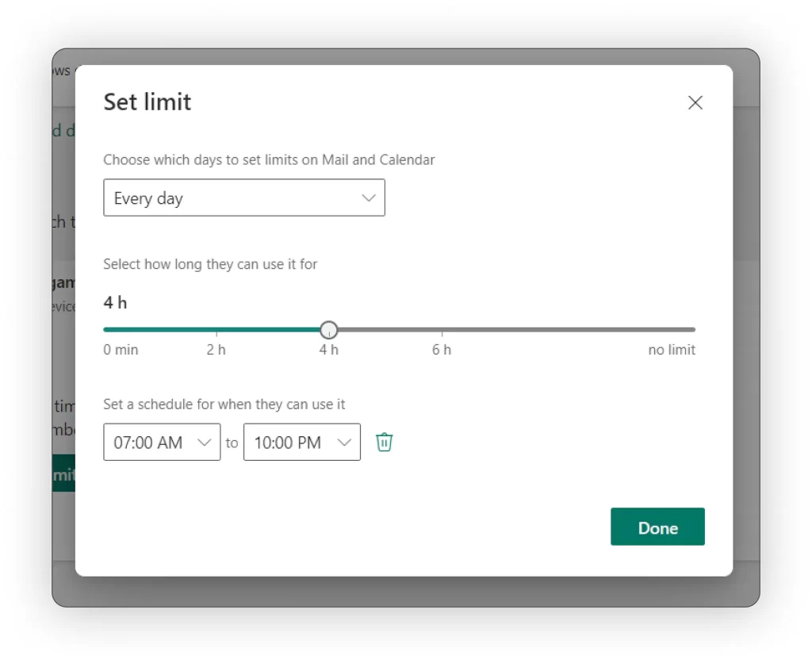Image resolution: width=812 pixels, height=663 pixels.
Task: Set the time slider to the 2 h tick
Action: [x=216, y=330]
